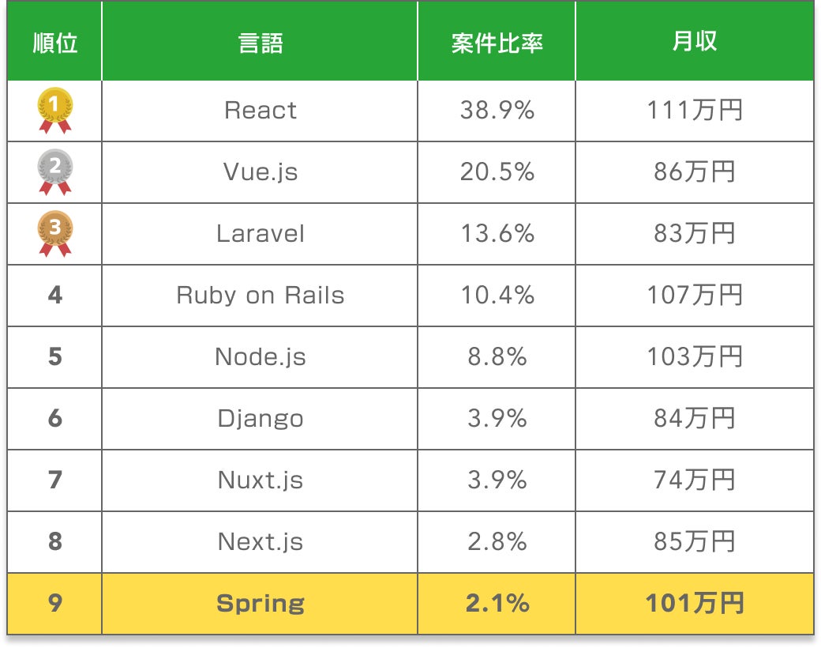Click the 38.9% ratio value
This screenshot has height=648, width=821.
[497, 110]
